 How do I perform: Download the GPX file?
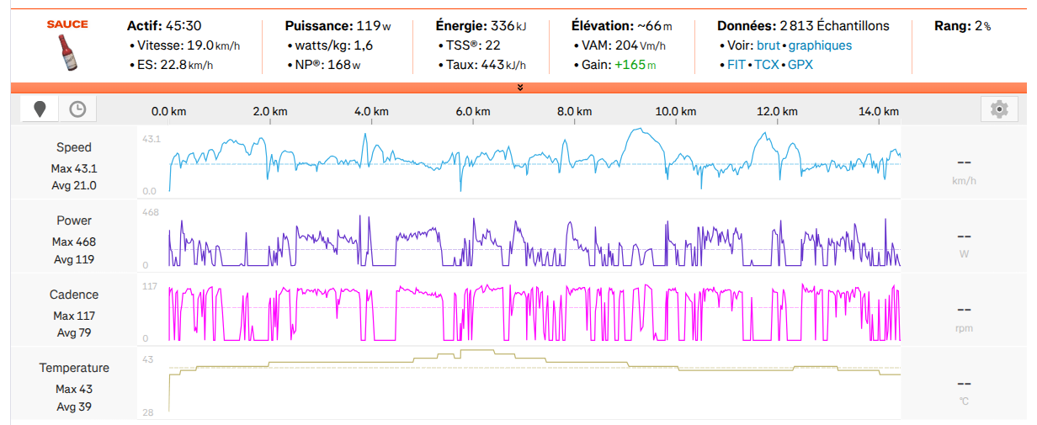(800, 65)
